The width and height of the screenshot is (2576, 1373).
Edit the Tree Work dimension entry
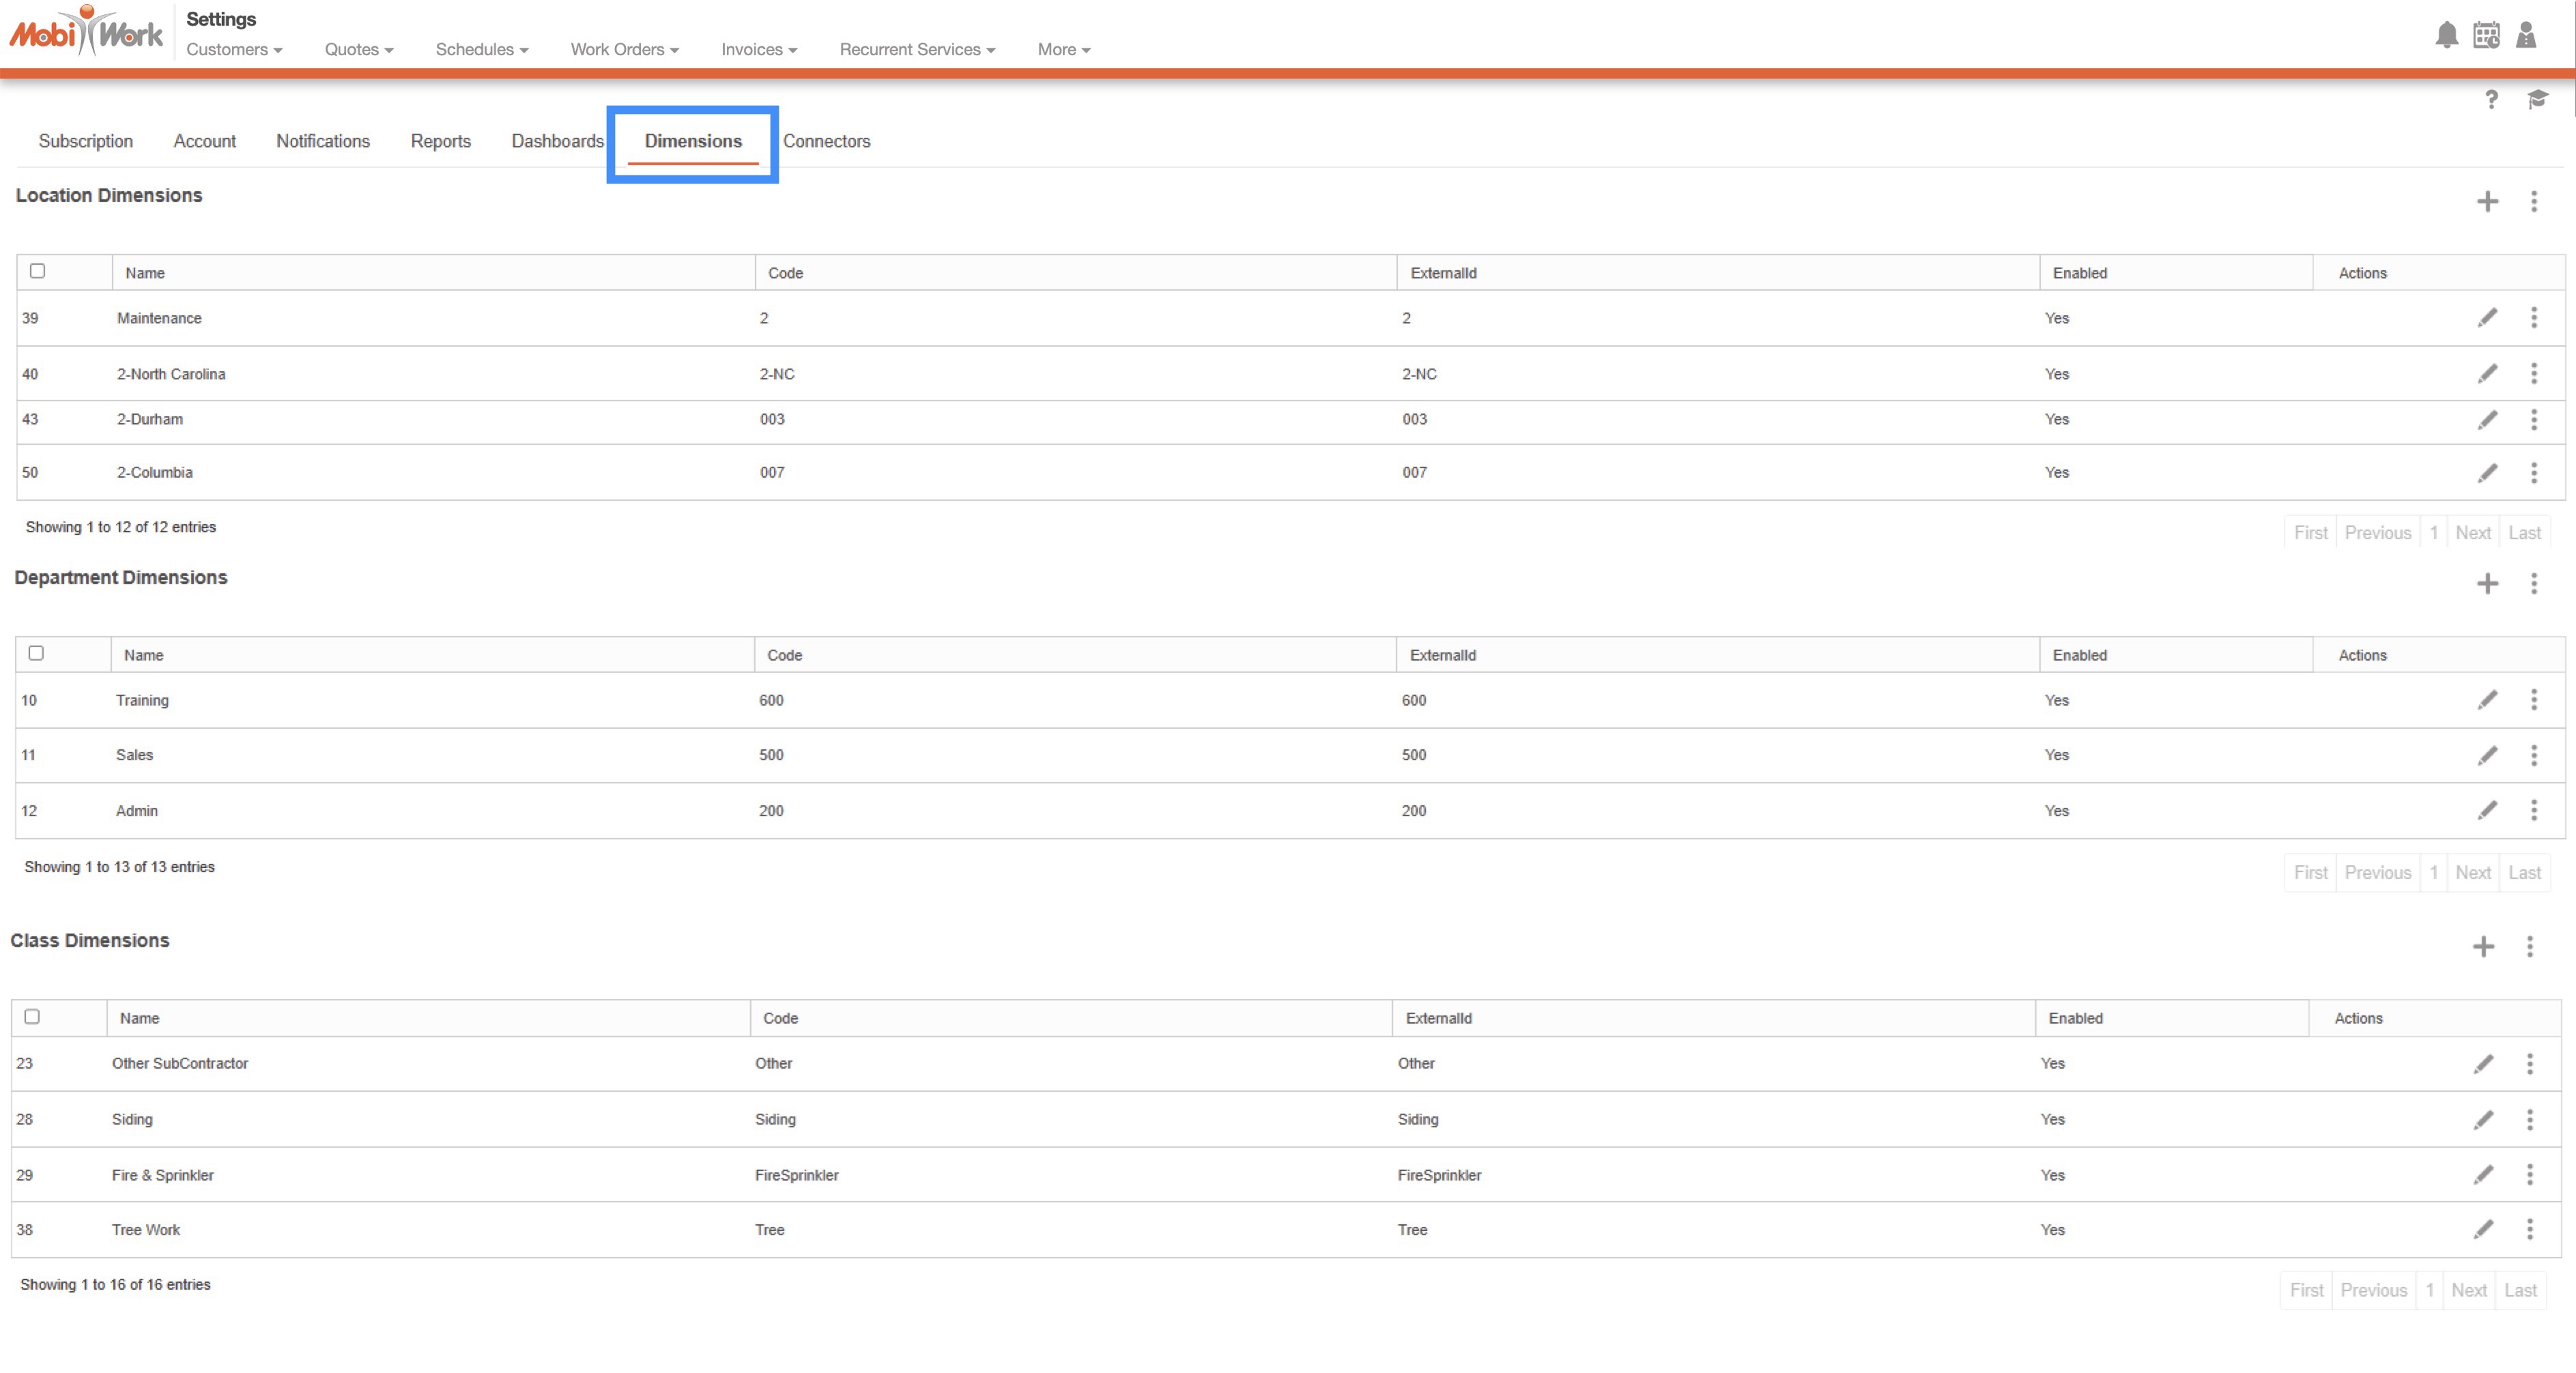[2483, 1230]
